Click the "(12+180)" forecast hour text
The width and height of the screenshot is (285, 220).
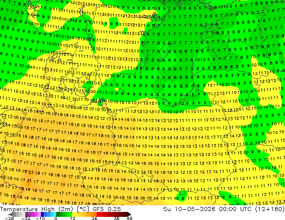point(270,209)
